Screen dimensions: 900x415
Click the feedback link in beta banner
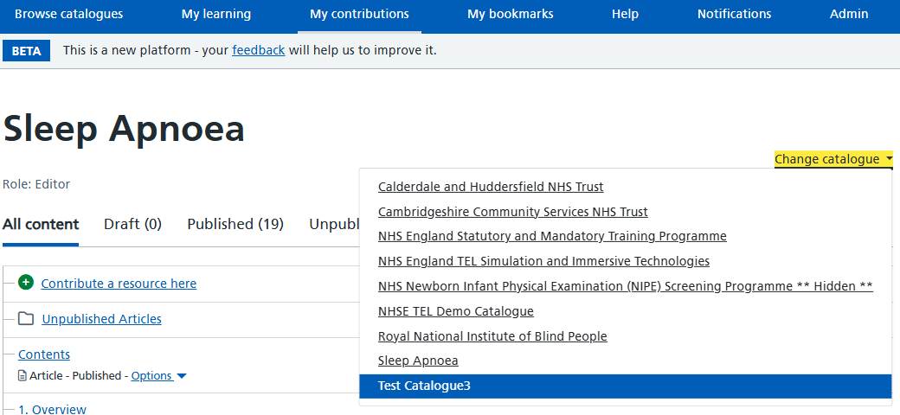[x=258, y=50]
